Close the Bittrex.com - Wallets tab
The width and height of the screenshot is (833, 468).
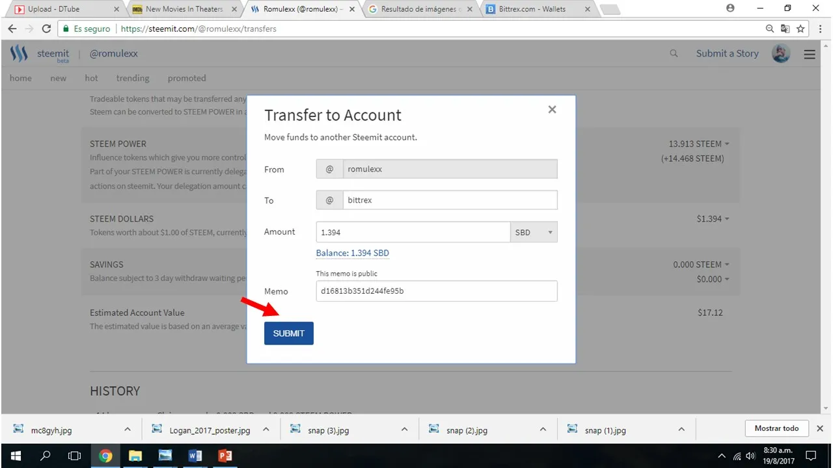pos(588,9)
